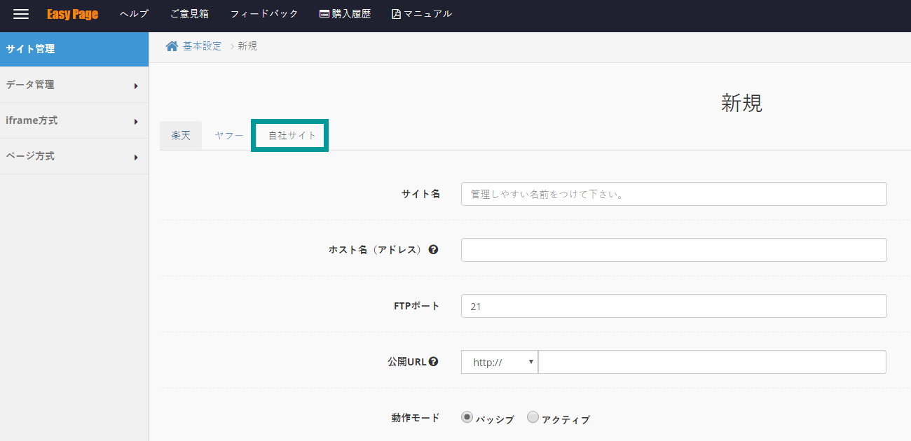911x441 pixels.
Task: Open the http:// protocol dropdown
Action: click(500, 362)
